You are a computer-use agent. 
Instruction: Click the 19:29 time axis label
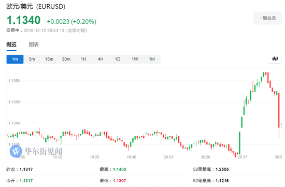click(x=94, y=157)
